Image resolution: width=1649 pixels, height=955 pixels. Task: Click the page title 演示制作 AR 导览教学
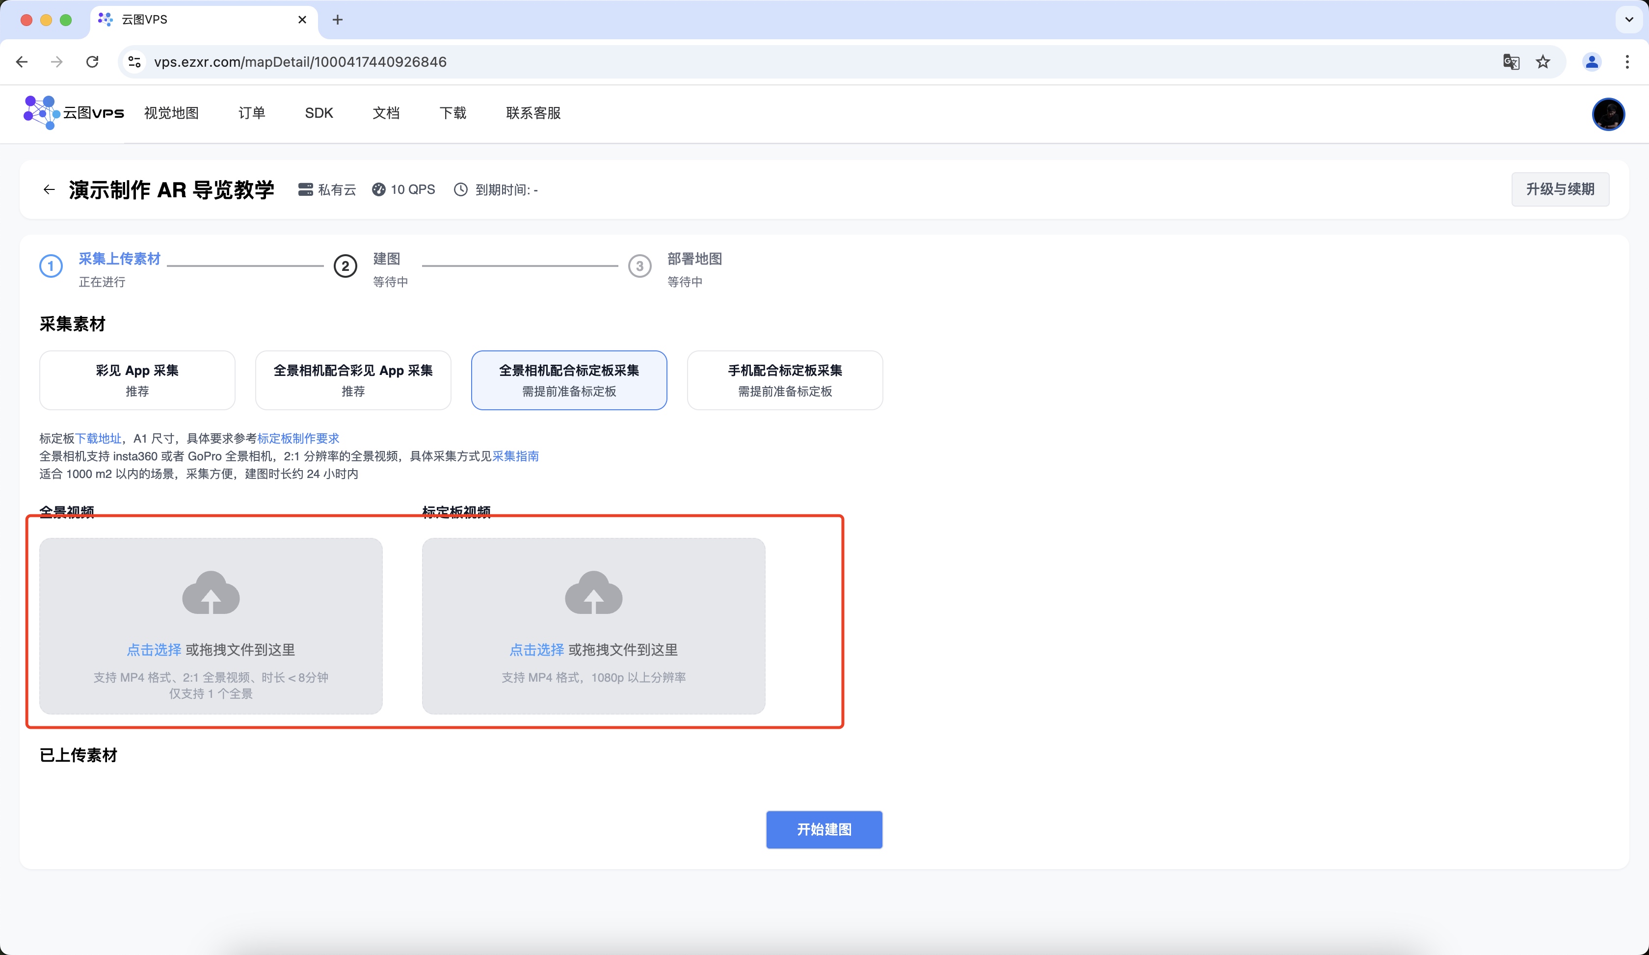(x=171, y=190)
